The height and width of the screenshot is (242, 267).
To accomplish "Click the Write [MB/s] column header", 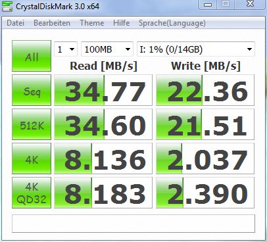I will (x=206, y=66).
